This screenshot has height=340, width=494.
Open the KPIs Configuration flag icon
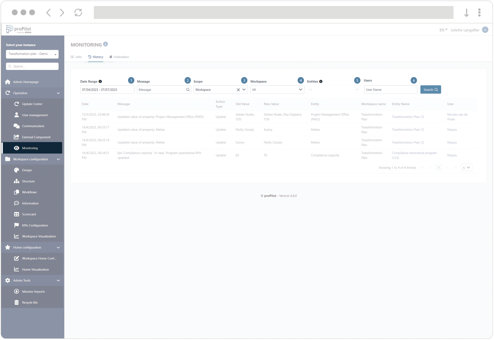(17, 225)
